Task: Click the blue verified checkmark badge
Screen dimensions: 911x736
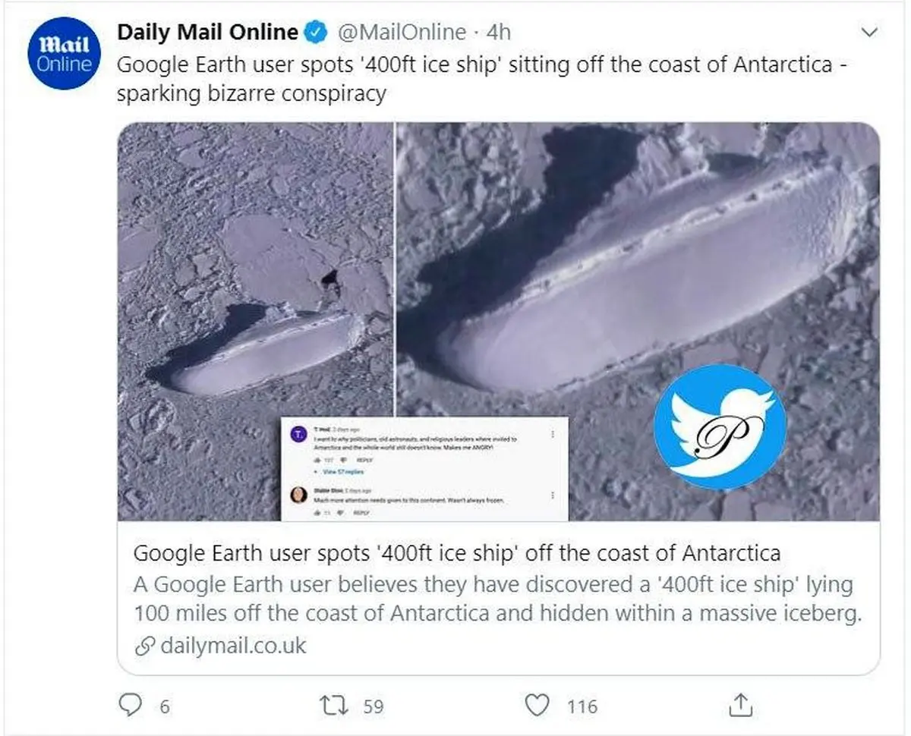Action: pyautogui.click(x=316, y=32)
